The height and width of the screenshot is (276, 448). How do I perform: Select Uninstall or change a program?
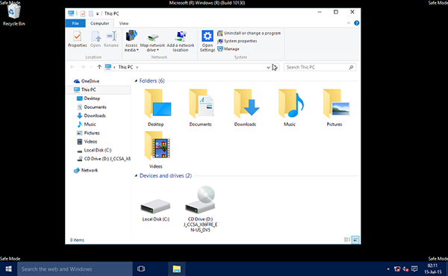(x=249, y=33)
